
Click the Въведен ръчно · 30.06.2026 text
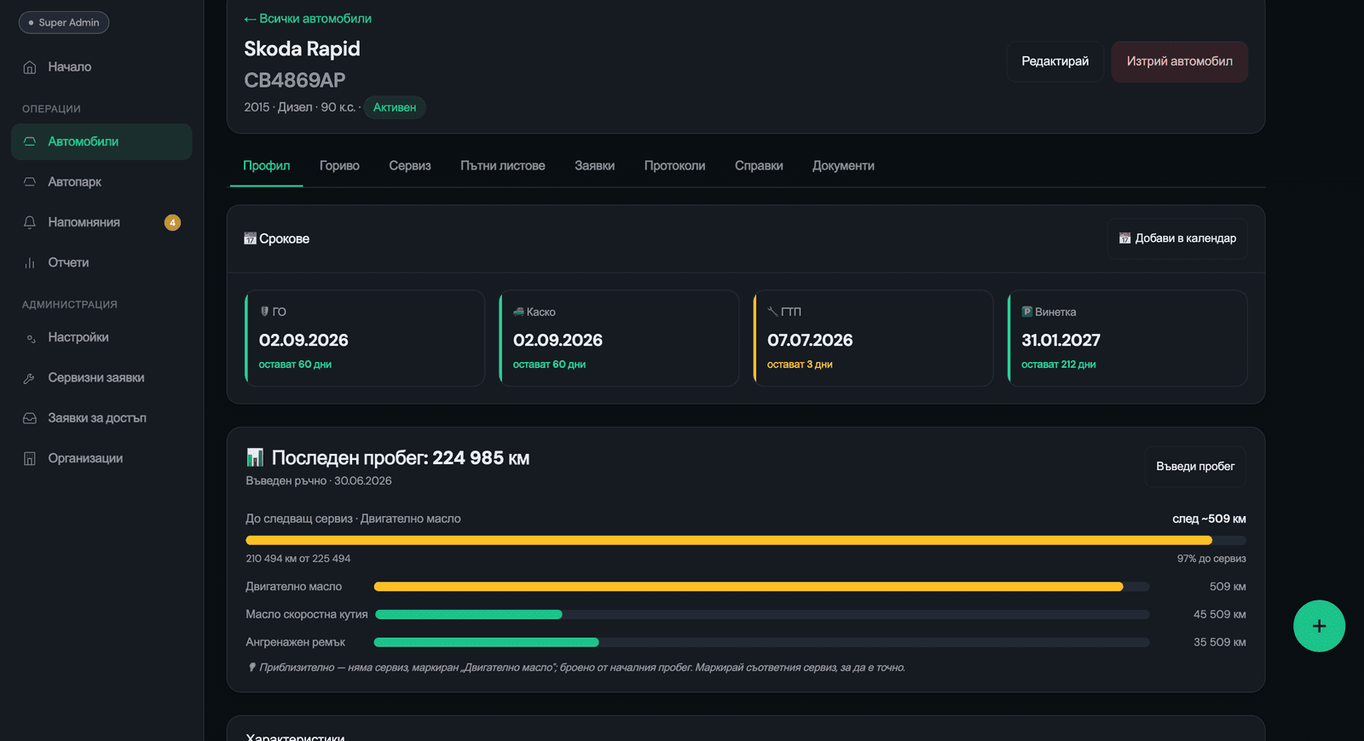click(x=319, y=481)
